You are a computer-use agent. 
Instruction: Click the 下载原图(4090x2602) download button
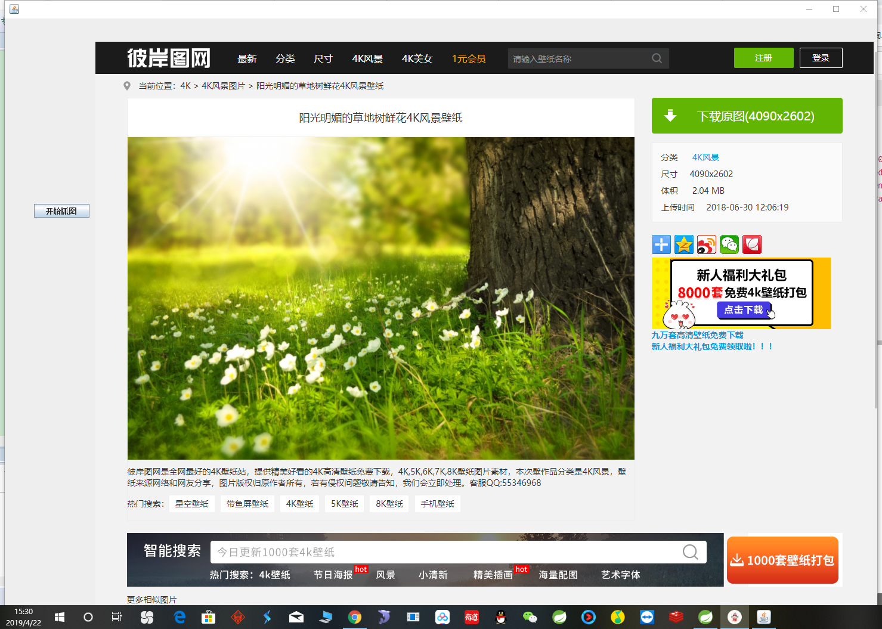click(747, 116)
